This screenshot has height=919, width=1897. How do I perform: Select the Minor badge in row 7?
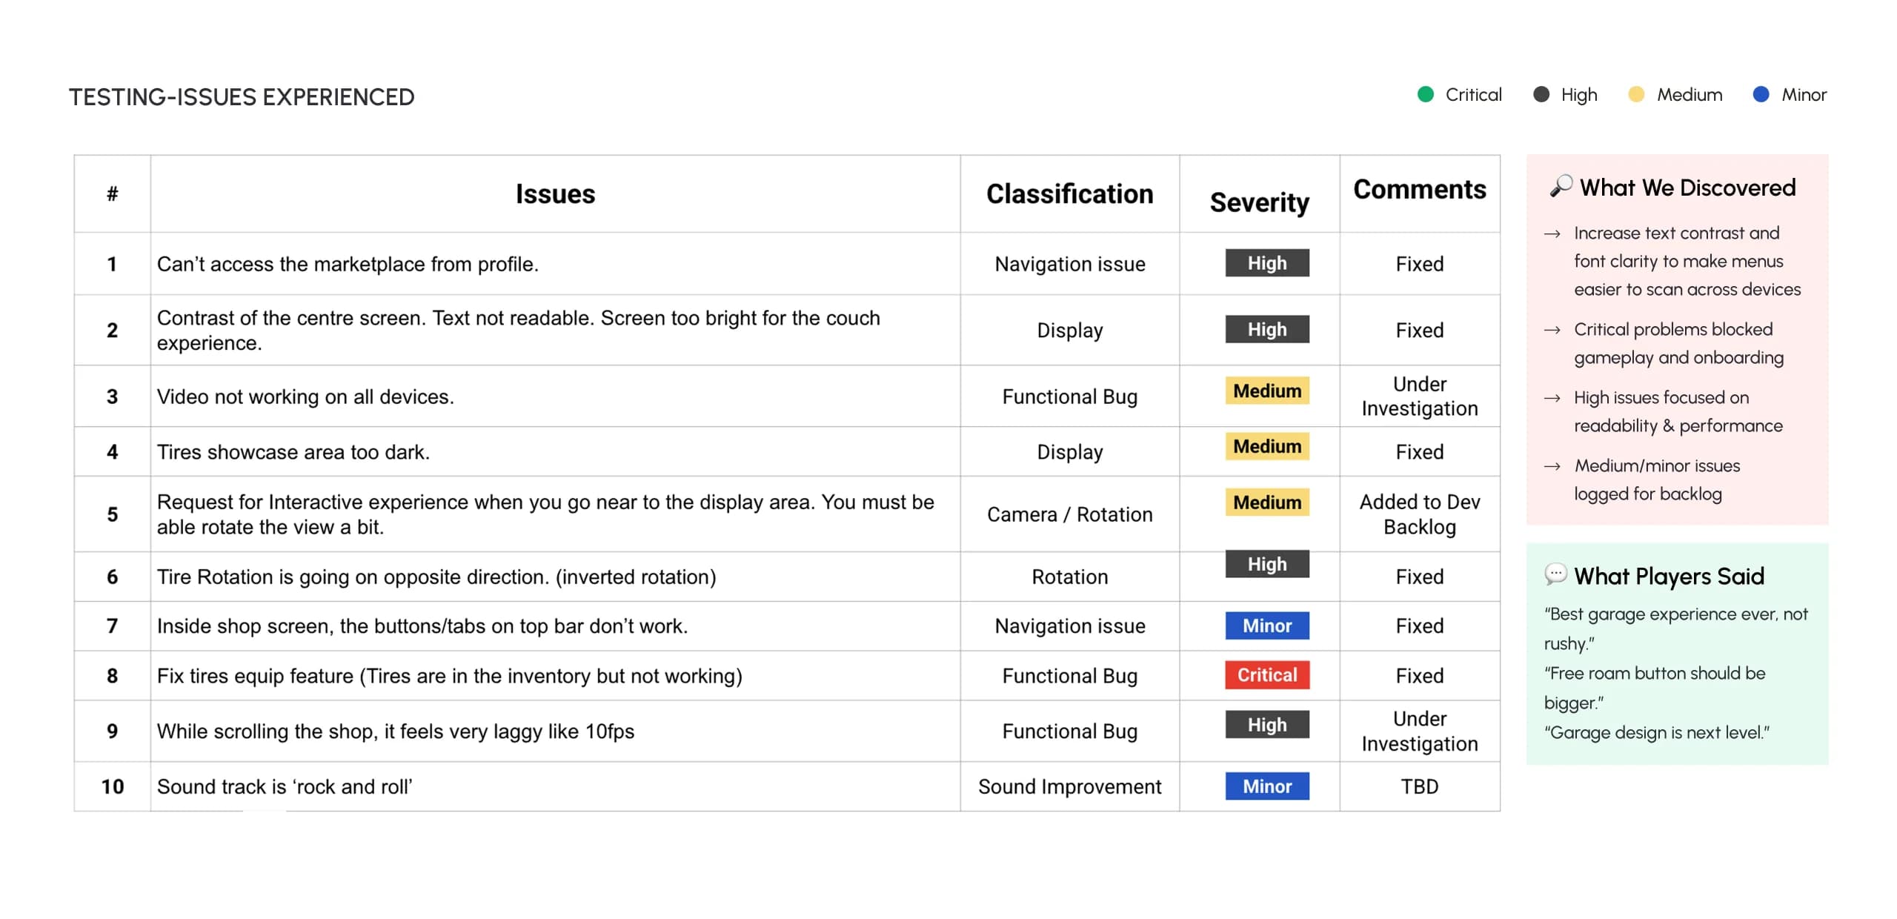(1267, 626)
